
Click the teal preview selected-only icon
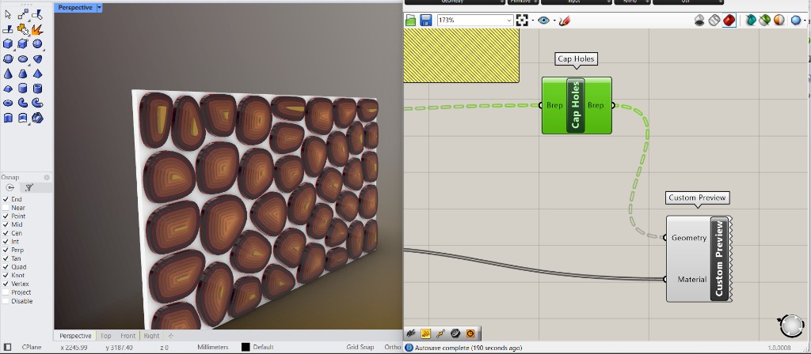[x=751, y=20]
